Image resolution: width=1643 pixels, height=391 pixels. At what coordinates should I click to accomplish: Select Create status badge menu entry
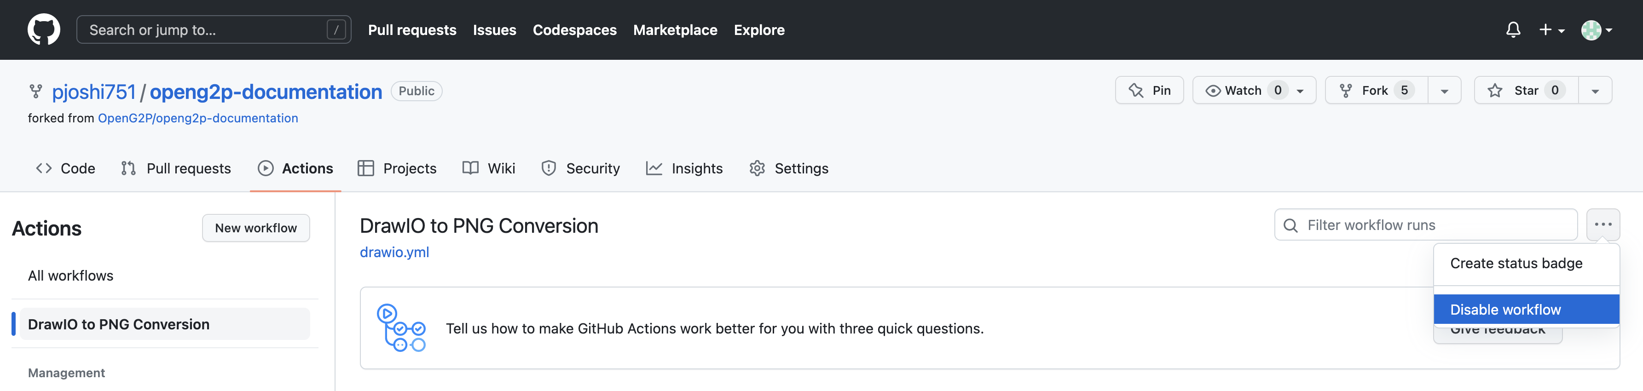1526,264
